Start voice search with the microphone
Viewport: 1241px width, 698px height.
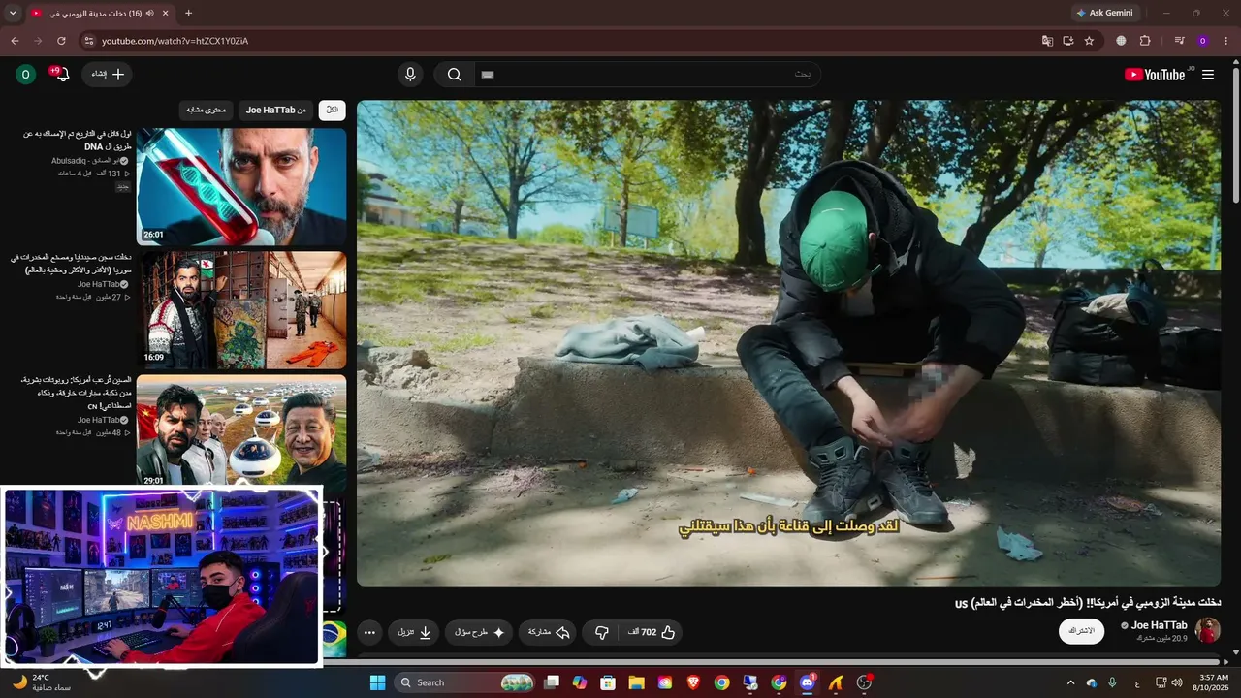coord(410,75)
